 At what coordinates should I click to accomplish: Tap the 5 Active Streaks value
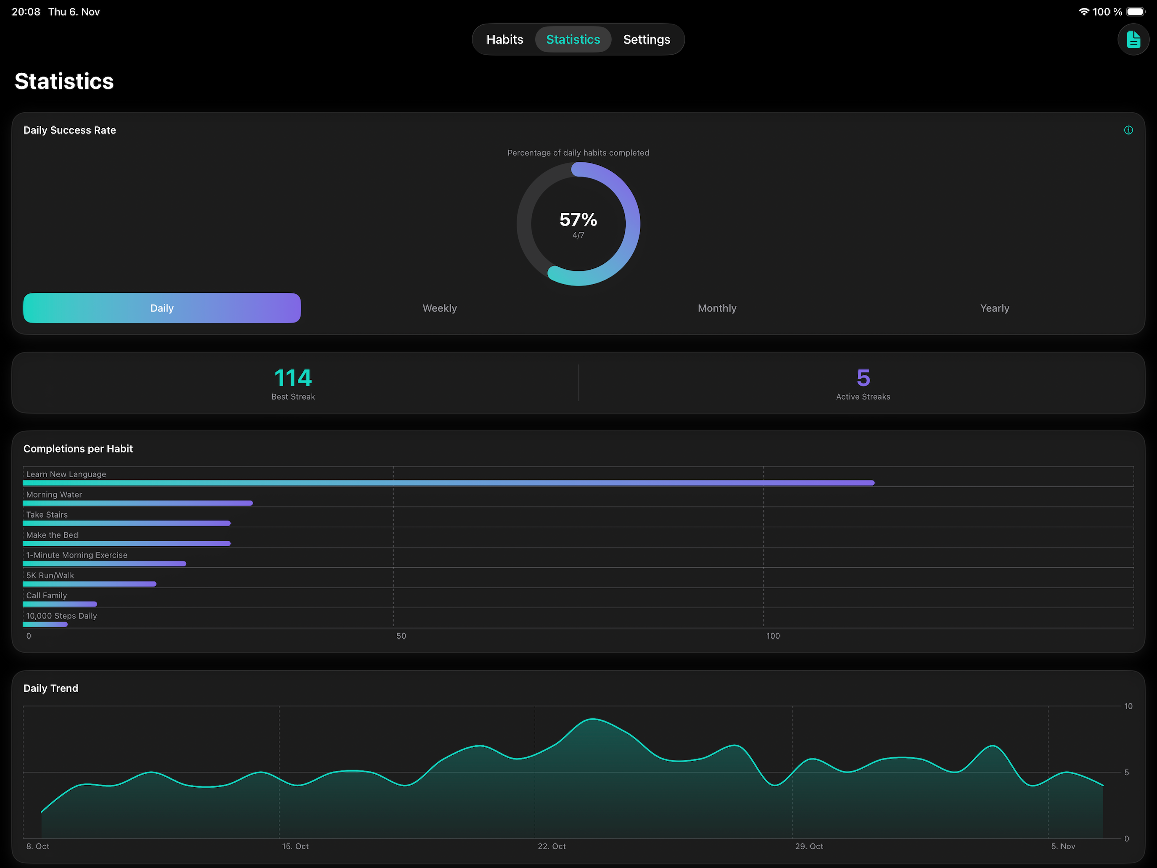tap(863, 378)
